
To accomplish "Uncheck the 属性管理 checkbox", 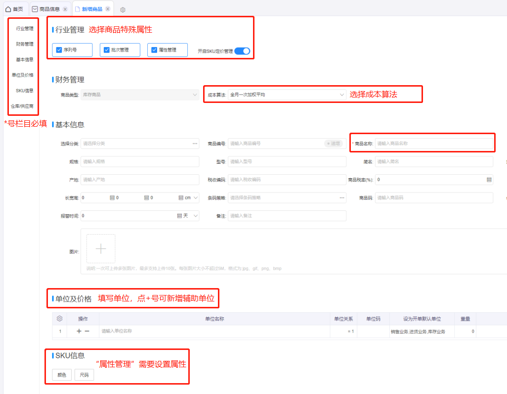I will tap(154, 50).
